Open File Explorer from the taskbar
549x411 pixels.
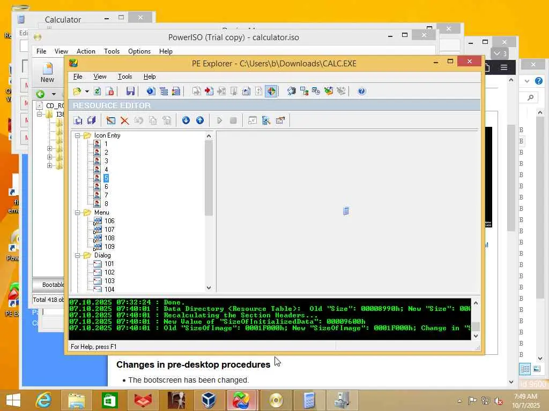click(76, 400)
